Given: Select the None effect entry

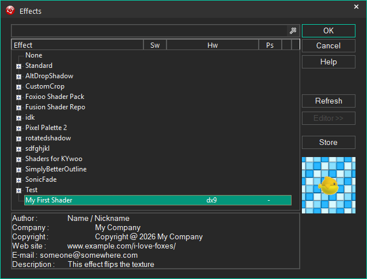Looking at the screenshot, I should (x=33, y=55).
